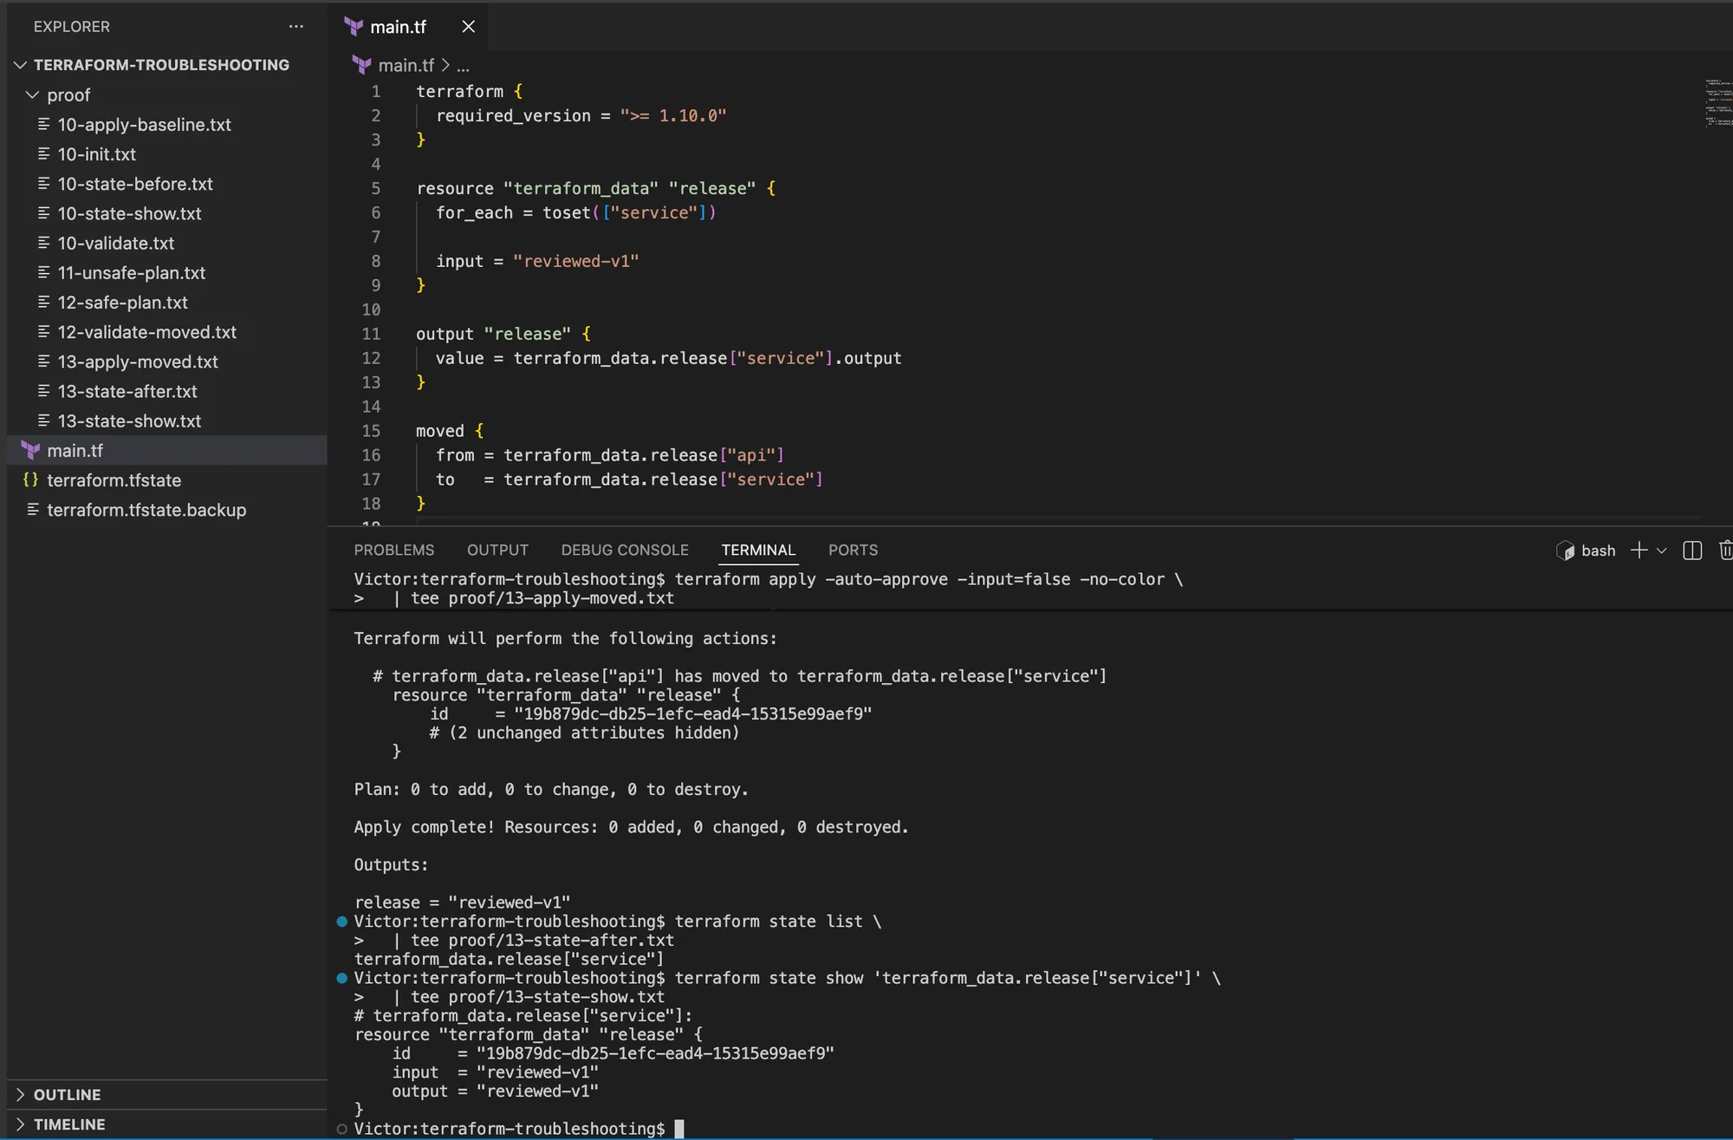Click 'Plan: 0 to add' terminal line

pos(551,790)
